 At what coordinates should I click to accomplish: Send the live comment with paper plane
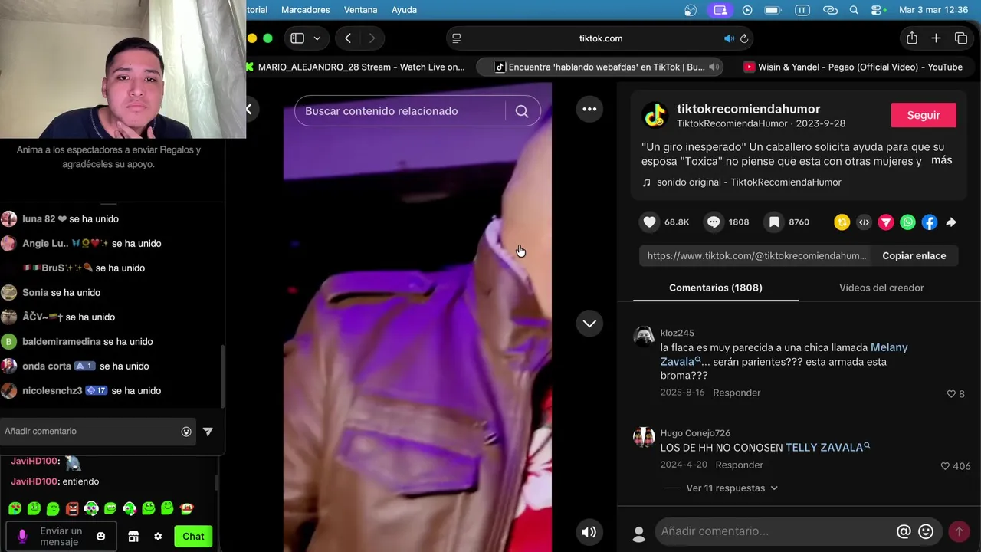[208, 432]
